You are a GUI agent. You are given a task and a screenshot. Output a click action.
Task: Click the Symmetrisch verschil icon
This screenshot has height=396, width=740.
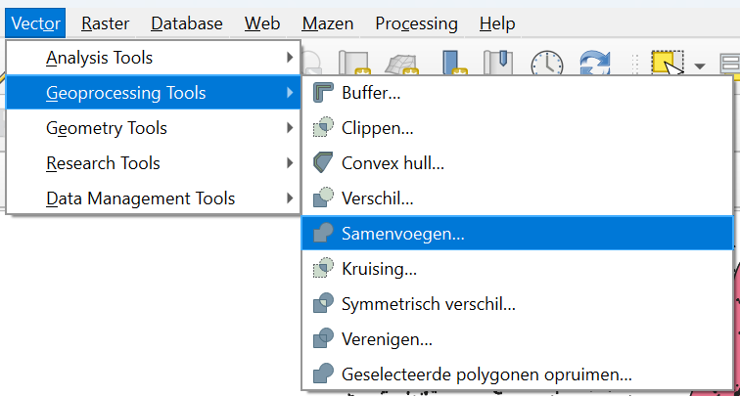tap(323, 304)
